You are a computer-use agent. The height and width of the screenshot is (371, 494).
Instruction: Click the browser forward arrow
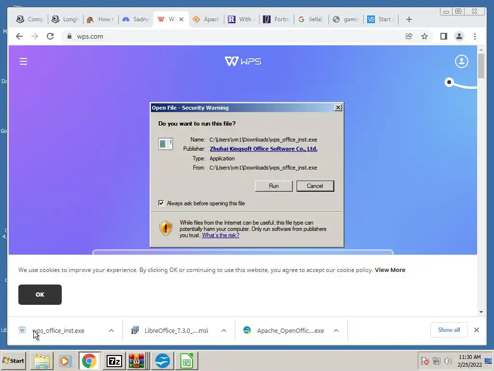[35, 36]
